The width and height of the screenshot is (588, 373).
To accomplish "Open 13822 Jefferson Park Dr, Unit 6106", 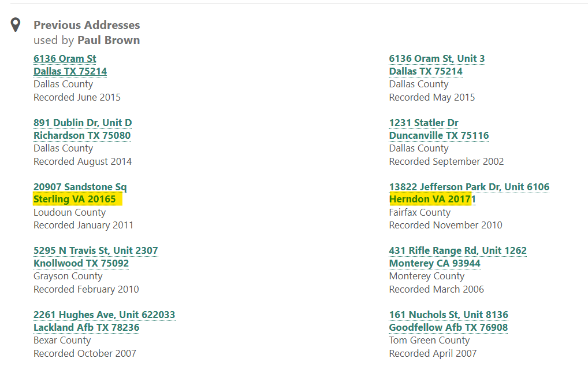I will 469,187.
